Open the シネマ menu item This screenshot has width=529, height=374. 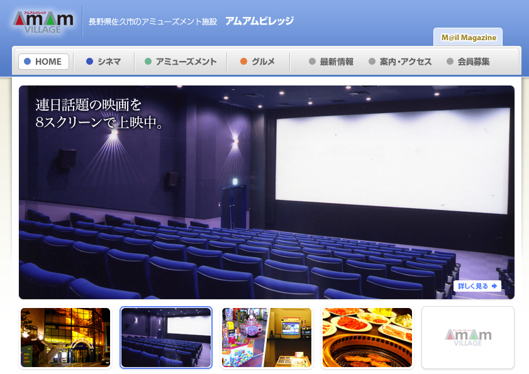coord(103,62)
